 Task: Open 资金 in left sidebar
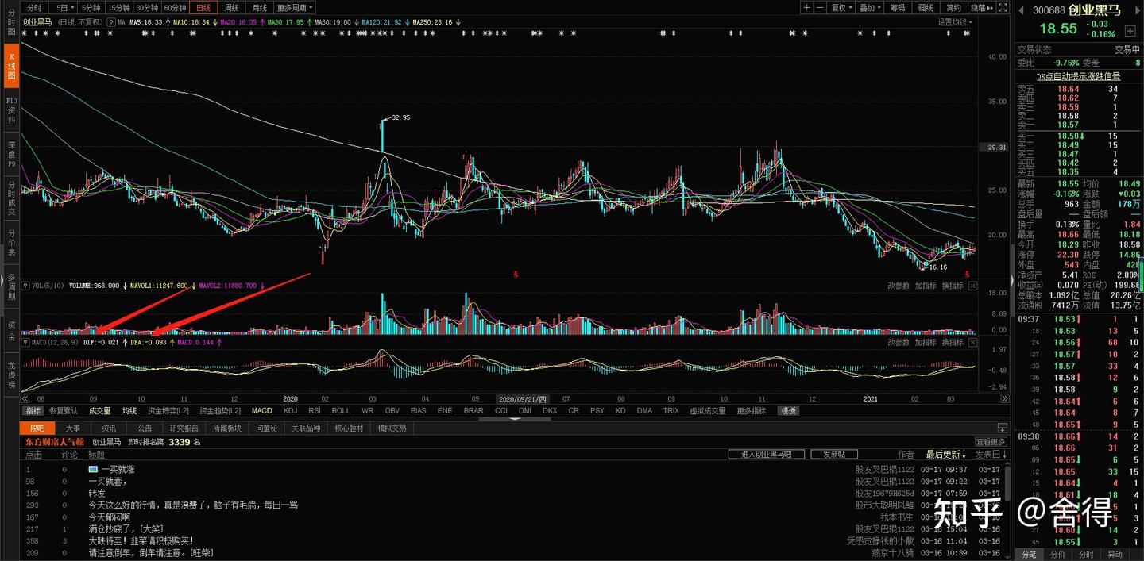click(x=11, y=331)
